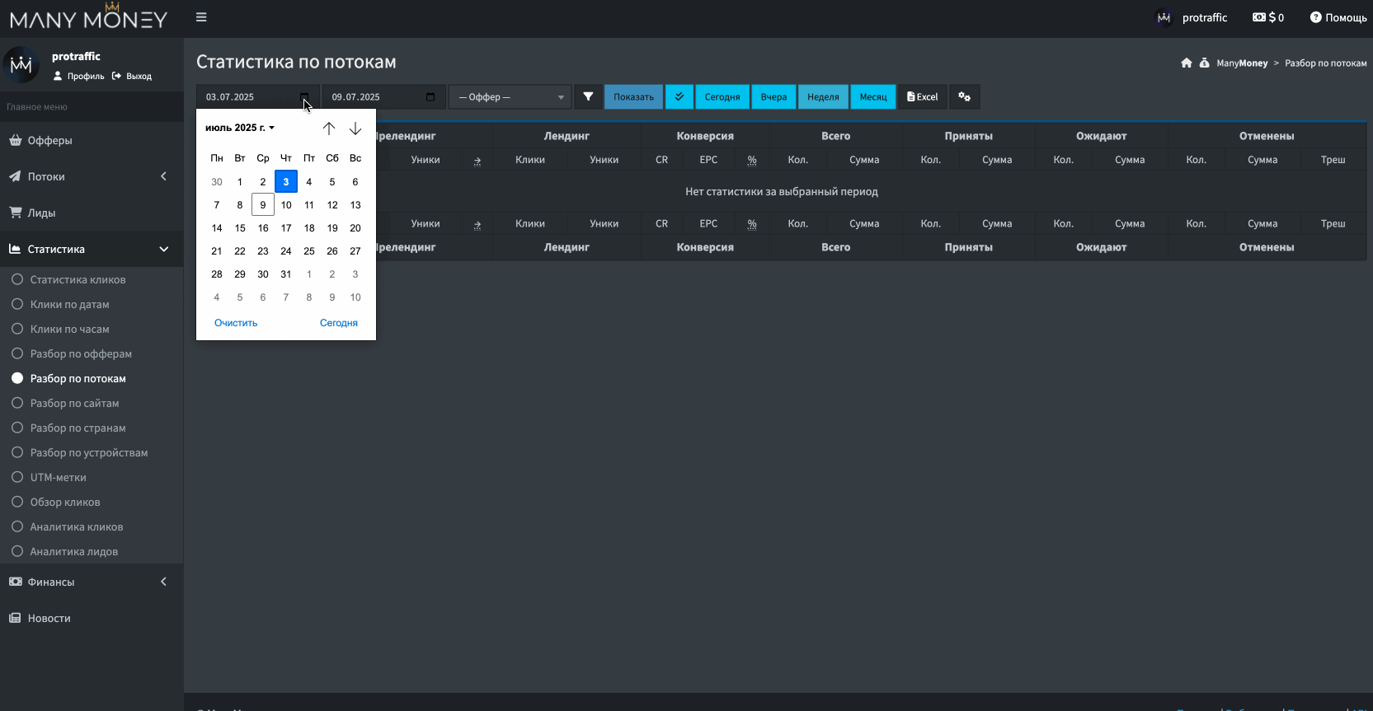Image resolution: width=1373 pixels, height=711 pixels.
Task: Click Вчера quick range button
Action: point(773,97)
